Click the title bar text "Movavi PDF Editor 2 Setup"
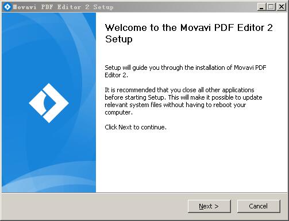The image size is (289, 221). click(63, 7)
